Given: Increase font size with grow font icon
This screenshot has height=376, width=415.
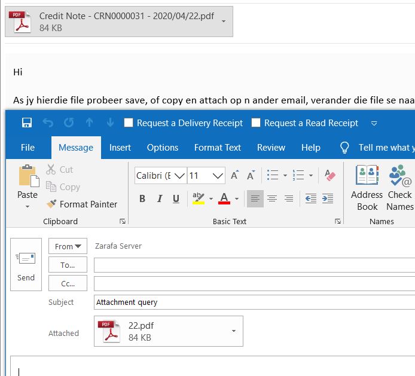Looking at the screenshot, I should click(x=235, y=175).
